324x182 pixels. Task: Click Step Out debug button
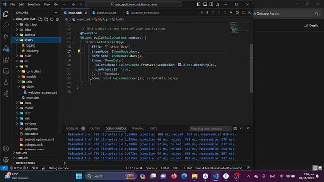pos(225,13)
